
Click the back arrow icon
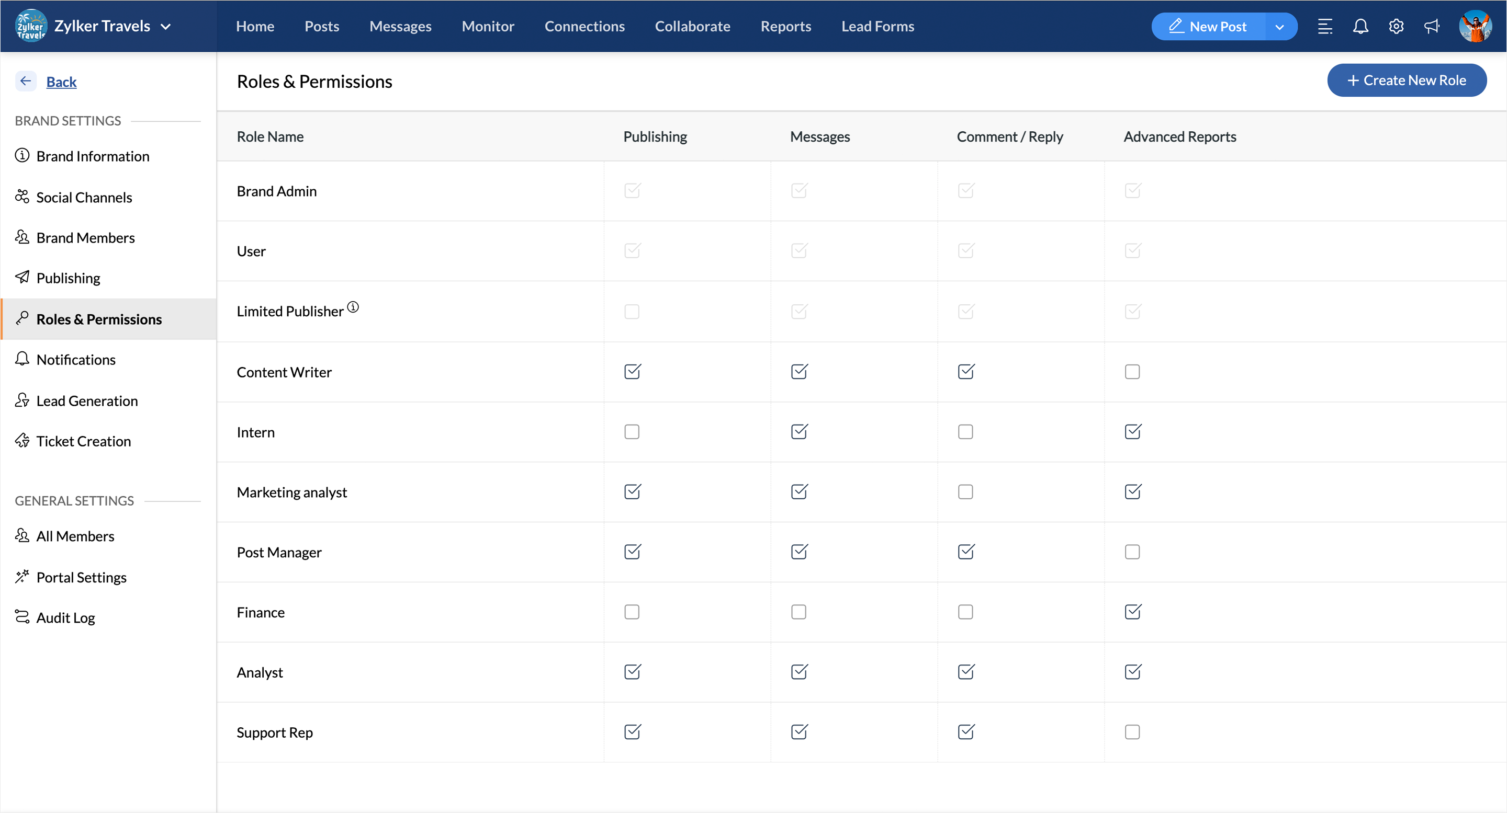(x=26, y=81)
